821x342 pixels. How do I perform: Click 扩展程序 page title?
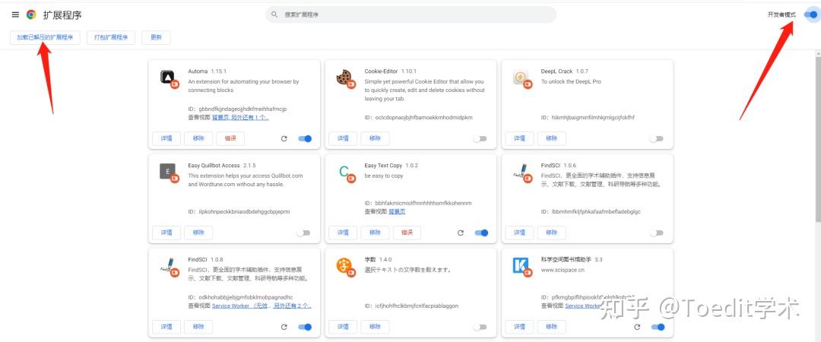coord(62,15)
